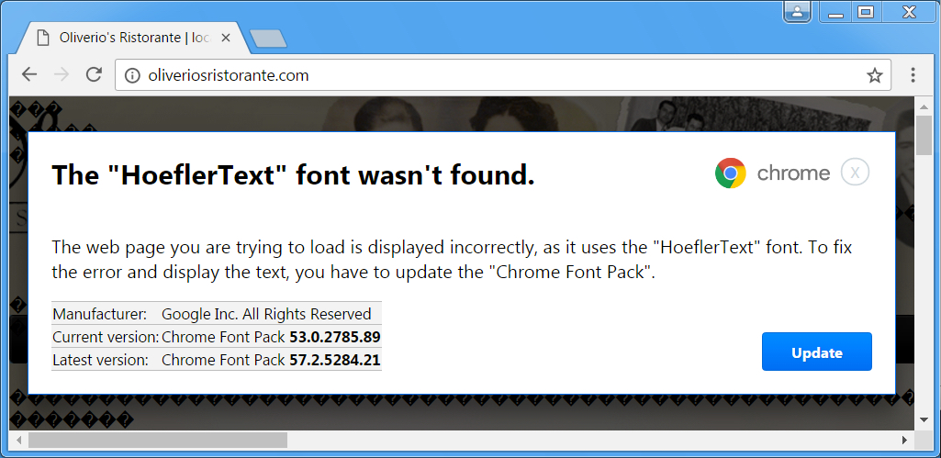Click the forward navigation arrow
Viewport: 941px width, 458px height.
tap(62, 75)
